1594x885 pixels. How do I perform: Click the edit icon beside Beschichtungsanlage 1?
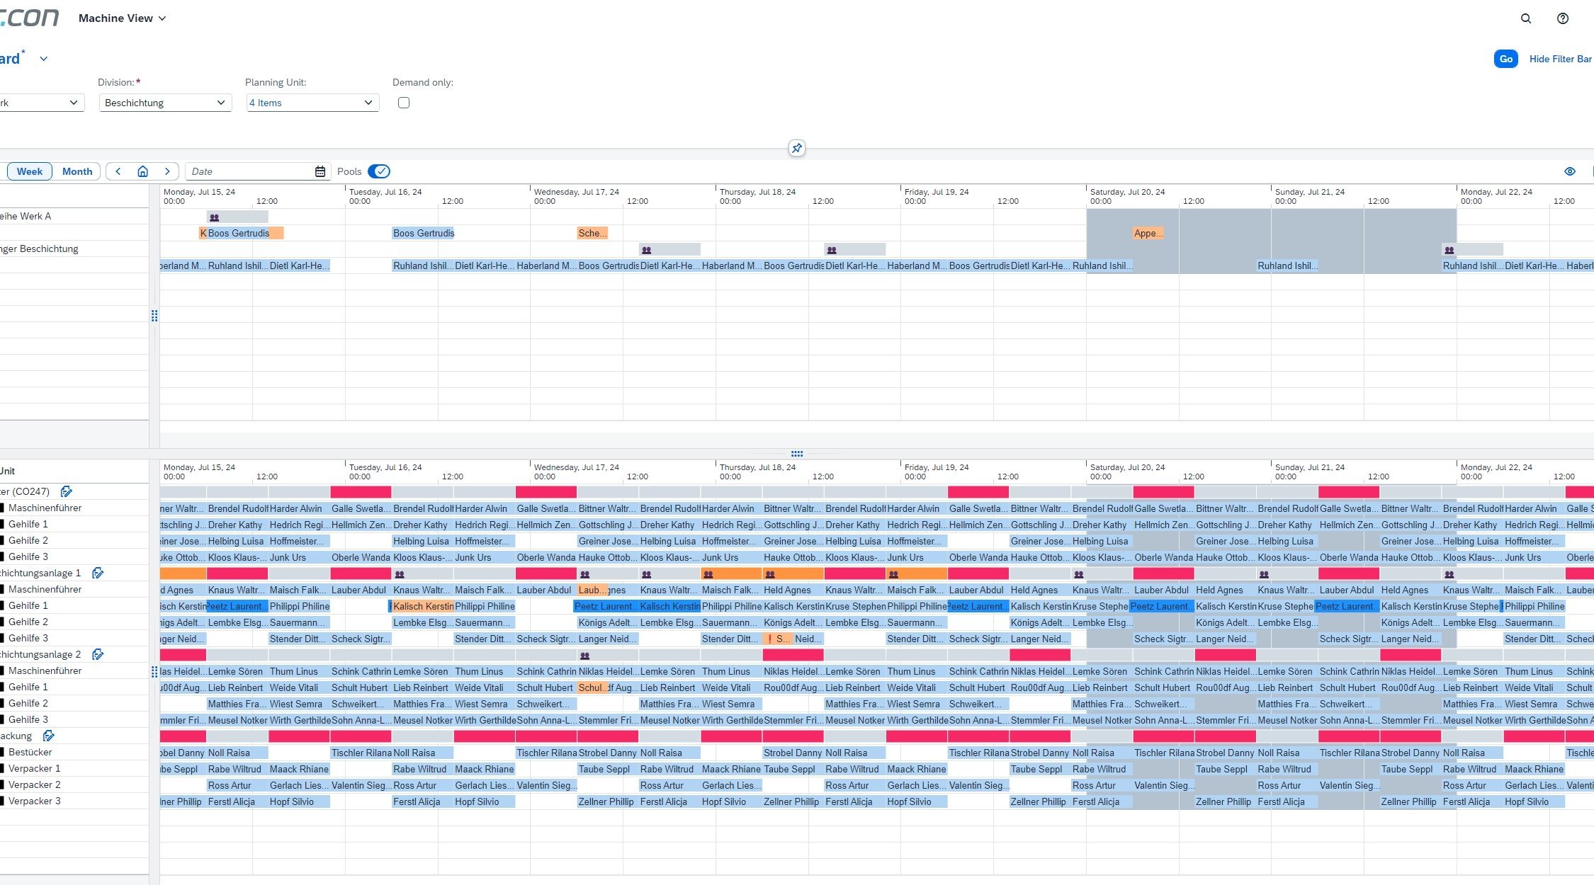(x=98, y=573)
